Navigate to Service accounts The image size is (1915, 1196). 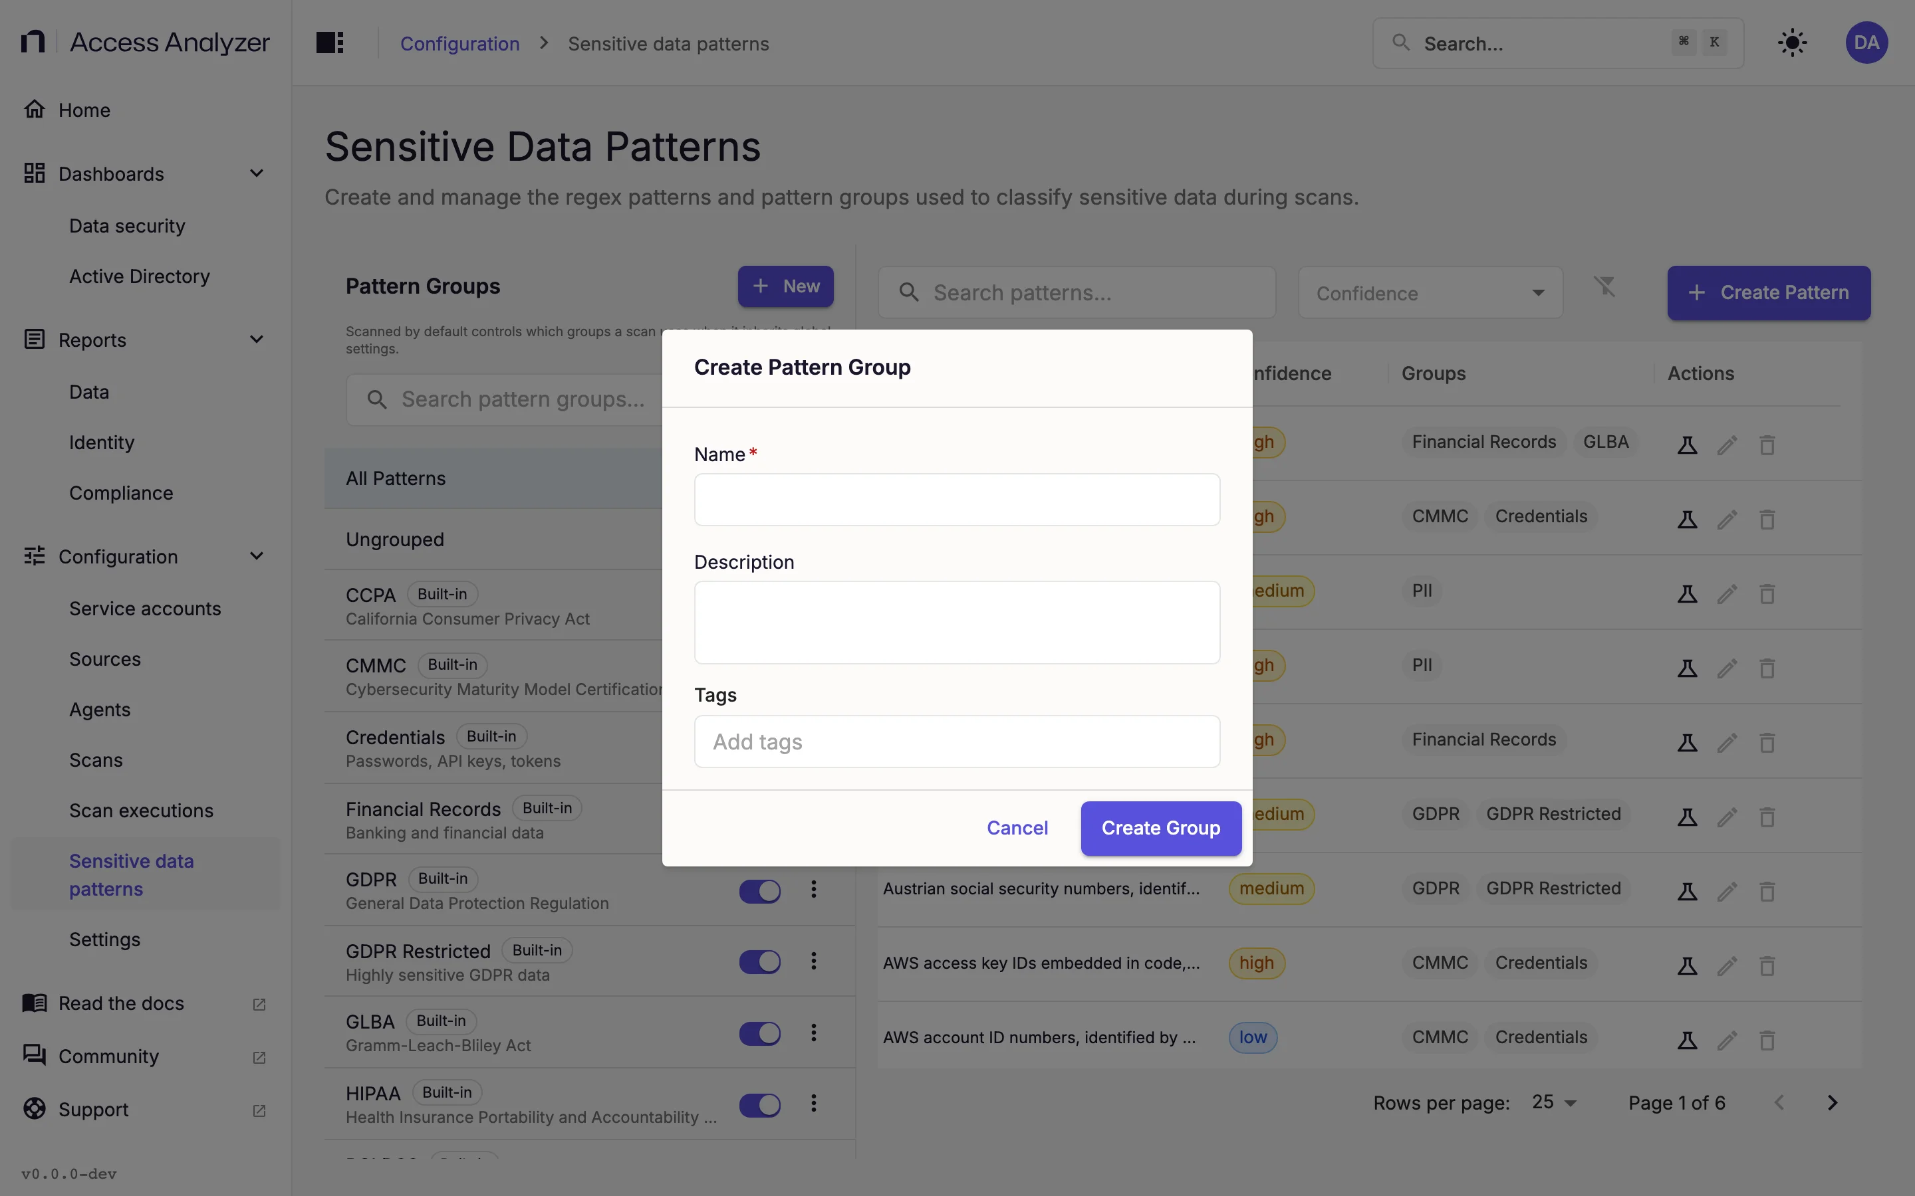tap(146, 608)
